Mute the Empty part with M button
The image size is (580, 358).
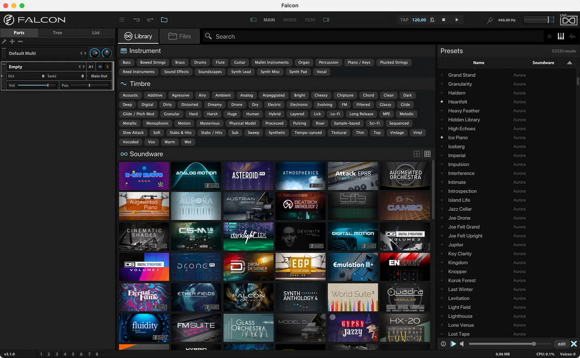100,67
